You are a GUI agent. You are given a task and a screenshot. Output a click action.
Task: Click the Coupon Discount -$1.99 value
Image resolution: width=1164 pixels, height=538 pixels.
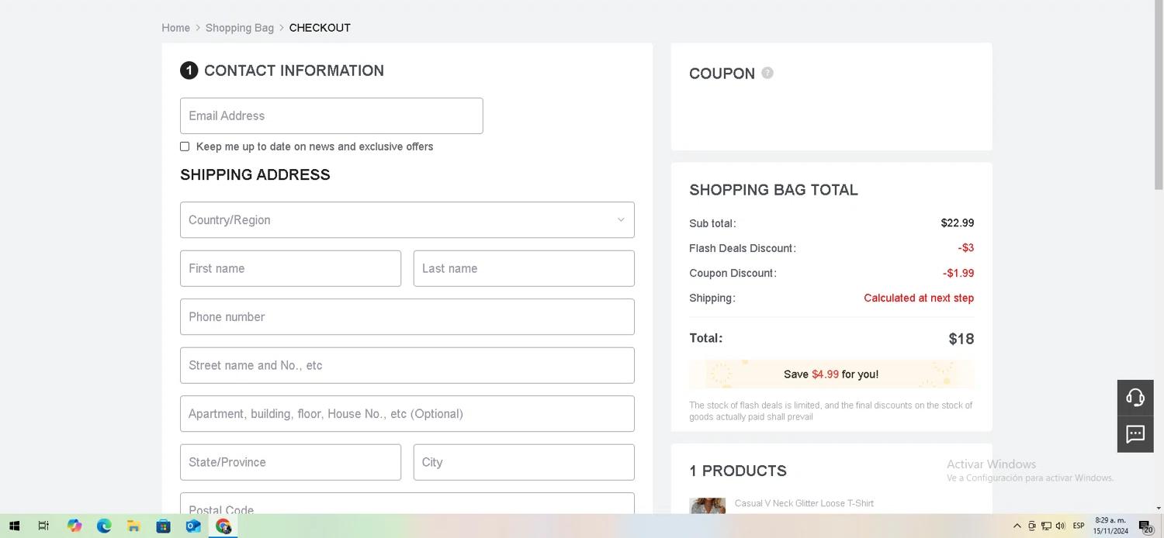point(958,273)
